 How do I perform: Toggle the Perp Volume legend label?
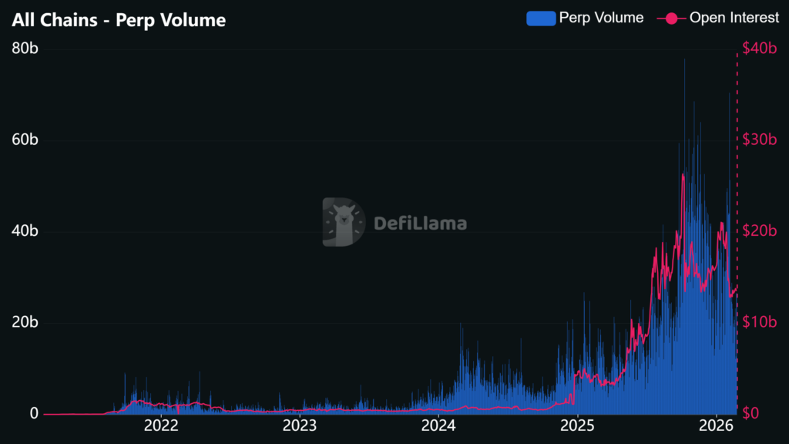point(603,18)
